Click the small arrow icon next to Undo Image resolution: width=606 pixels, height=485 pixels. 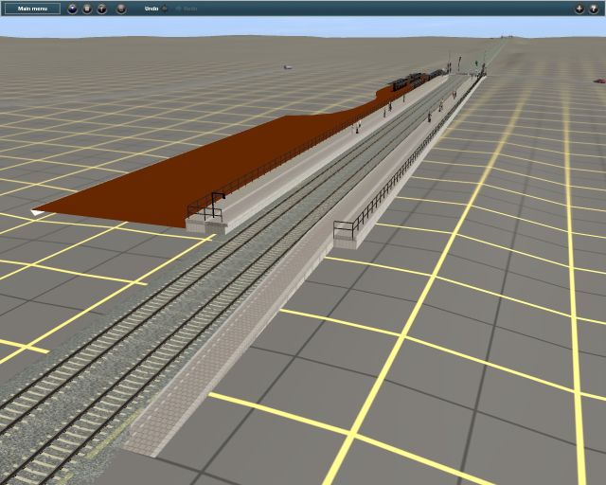pos(165,9)
